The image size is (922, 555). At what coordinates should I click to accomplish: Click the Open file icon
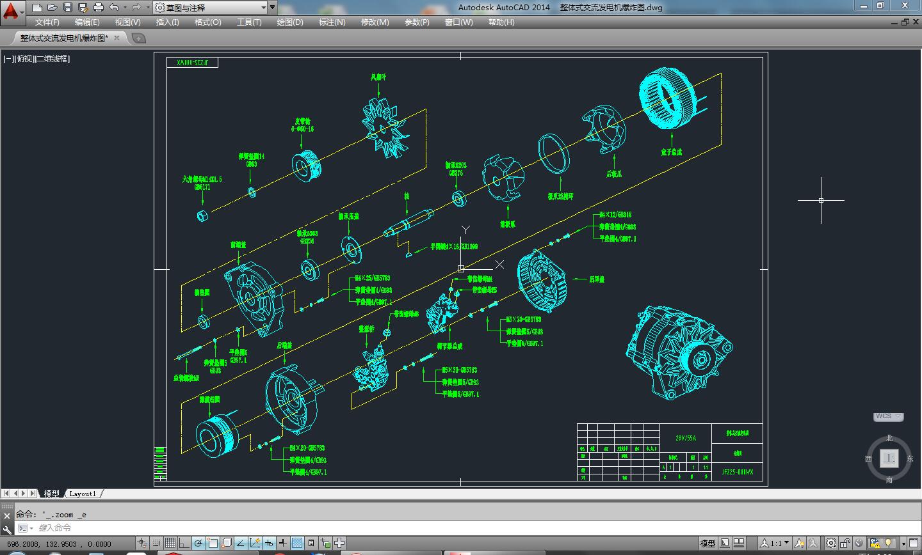(53, 8)
